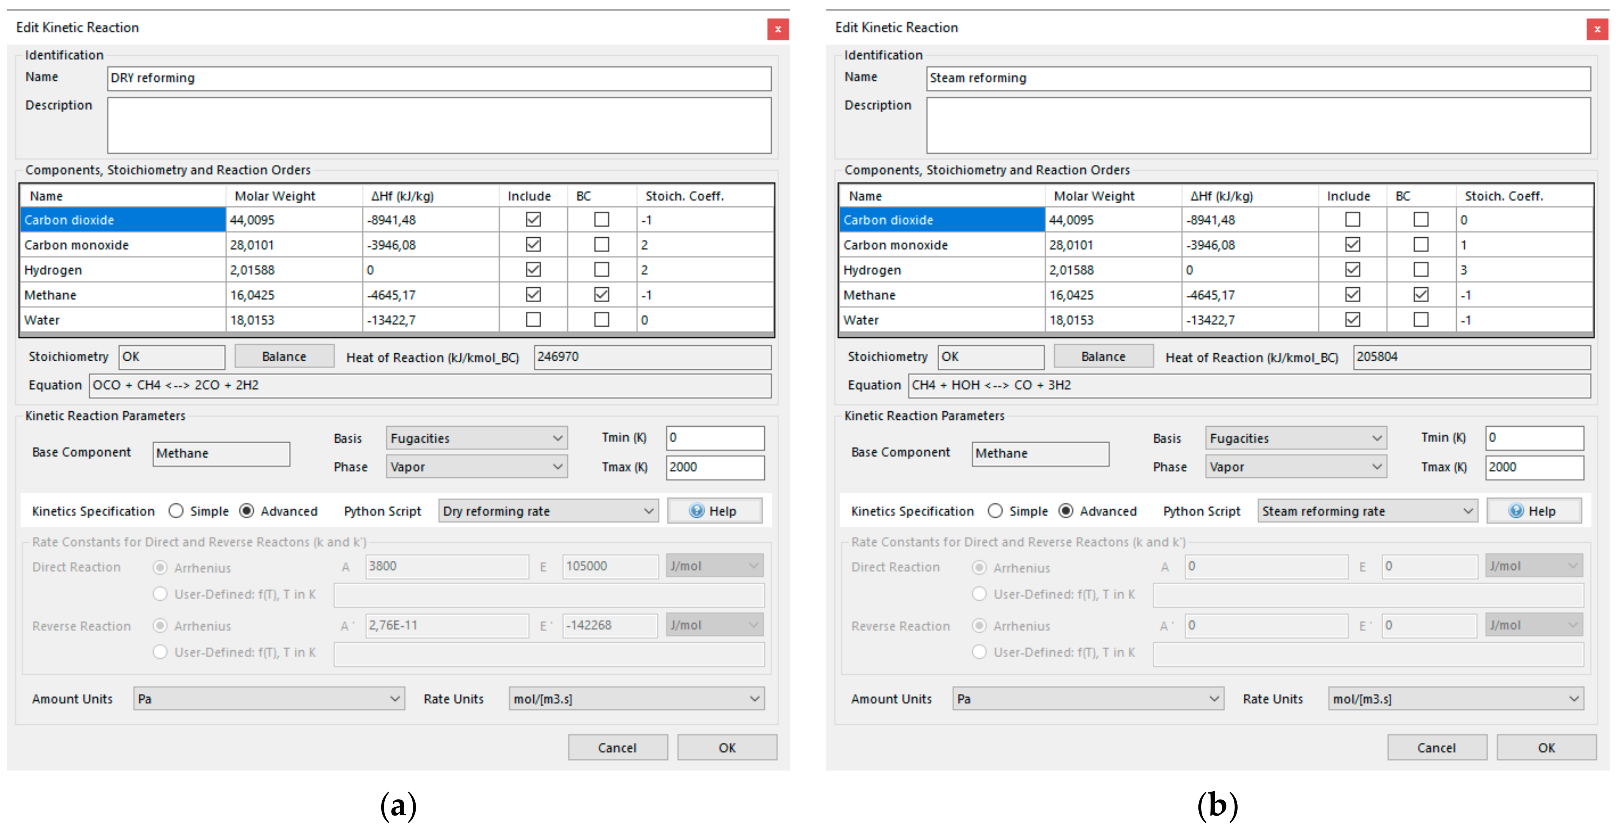The height and width of the screenshot is (832, 1618).
Task: Click the Tmax field in DRY reforming
Action: [714, 467]
